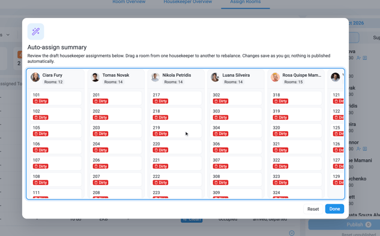Select room 208 card in Tomas's column

coord(116,193)
